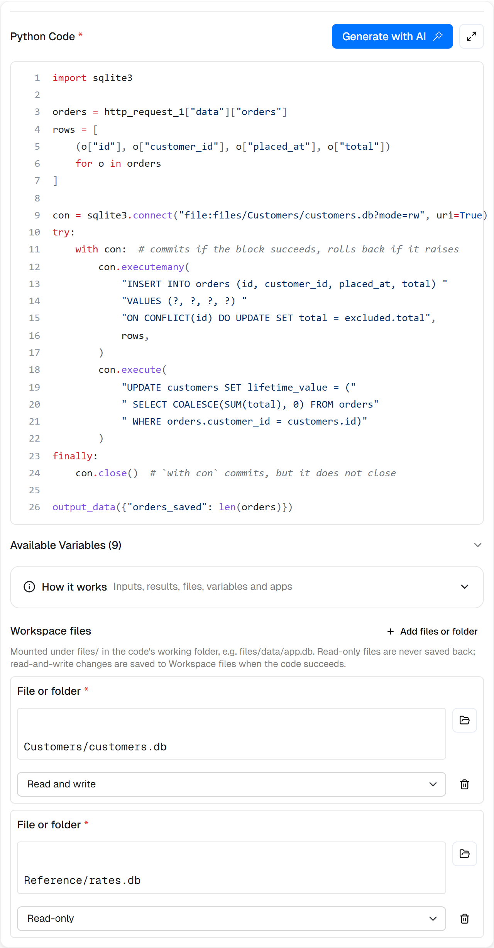Click the Generate with AI button
This screenshot has height=948, width=494.
[x=392, y=36]
